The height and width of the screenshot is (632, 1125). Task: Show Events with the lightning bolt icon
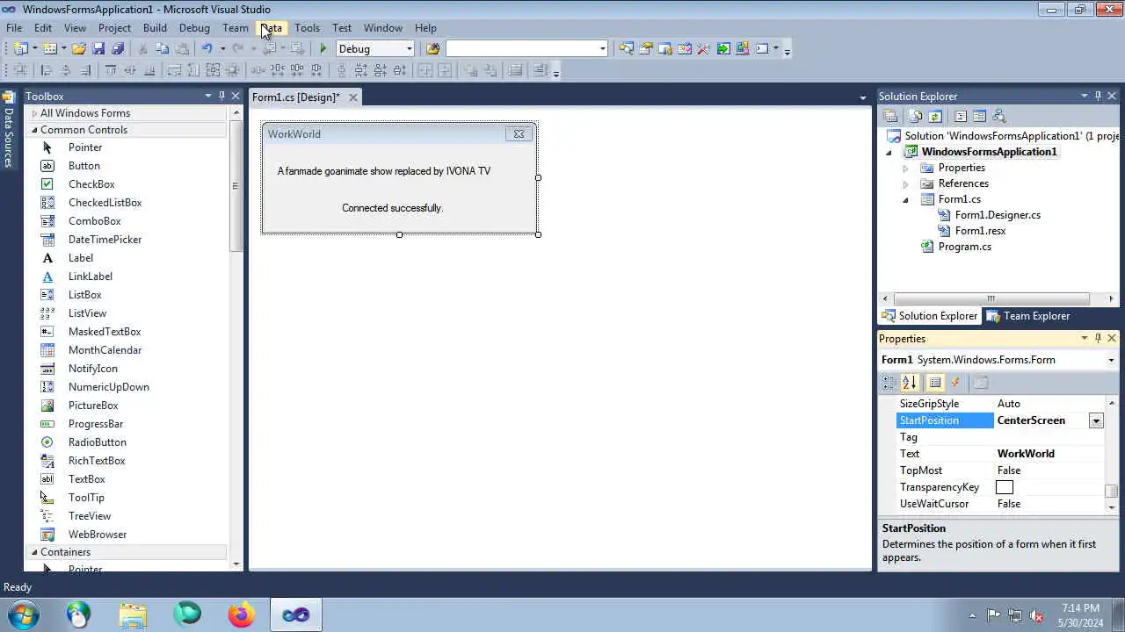[x=955, y=383]
